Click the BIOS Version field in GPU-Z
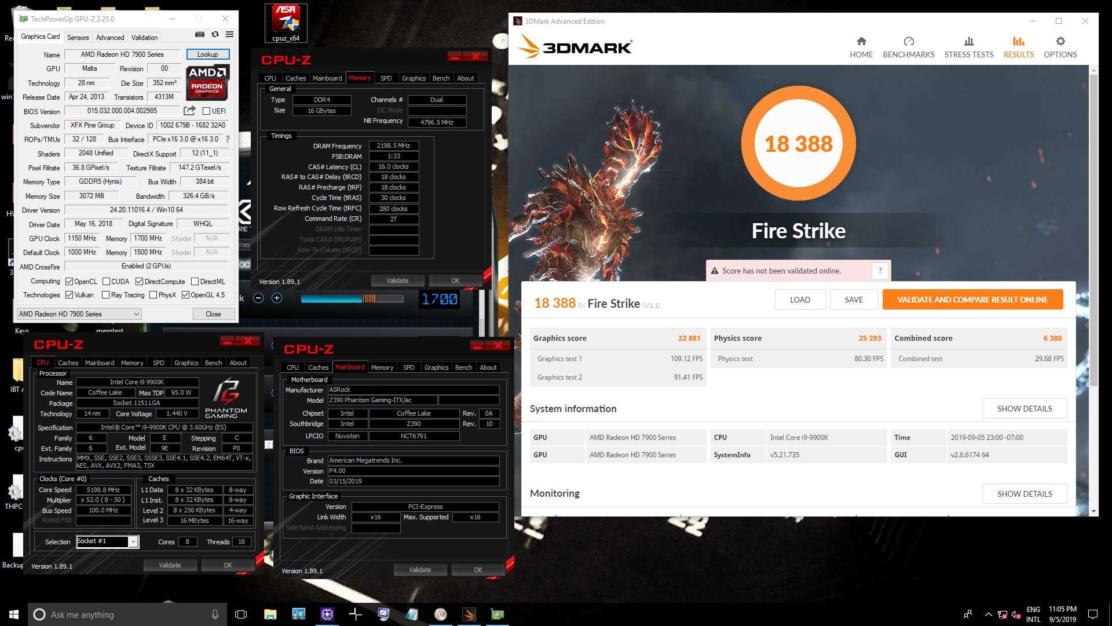Image resolution: width=1112 pixels, height=626 pixels. coord(122,111)
